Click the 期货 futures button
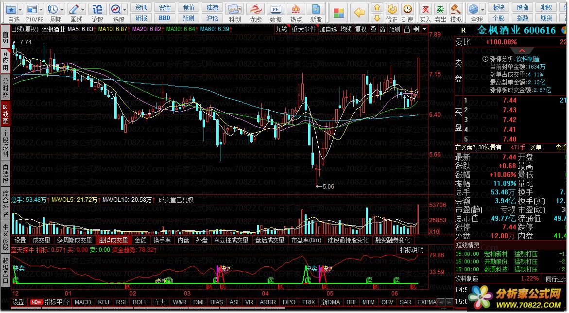Image resolution: width=569 pixels, height=313 pixels. 546,18
